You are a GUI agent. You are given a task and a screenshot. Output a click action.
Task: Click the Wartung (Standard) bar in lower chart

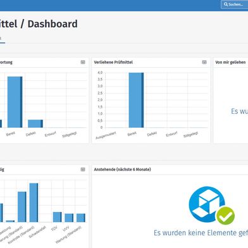pos(81,218)
